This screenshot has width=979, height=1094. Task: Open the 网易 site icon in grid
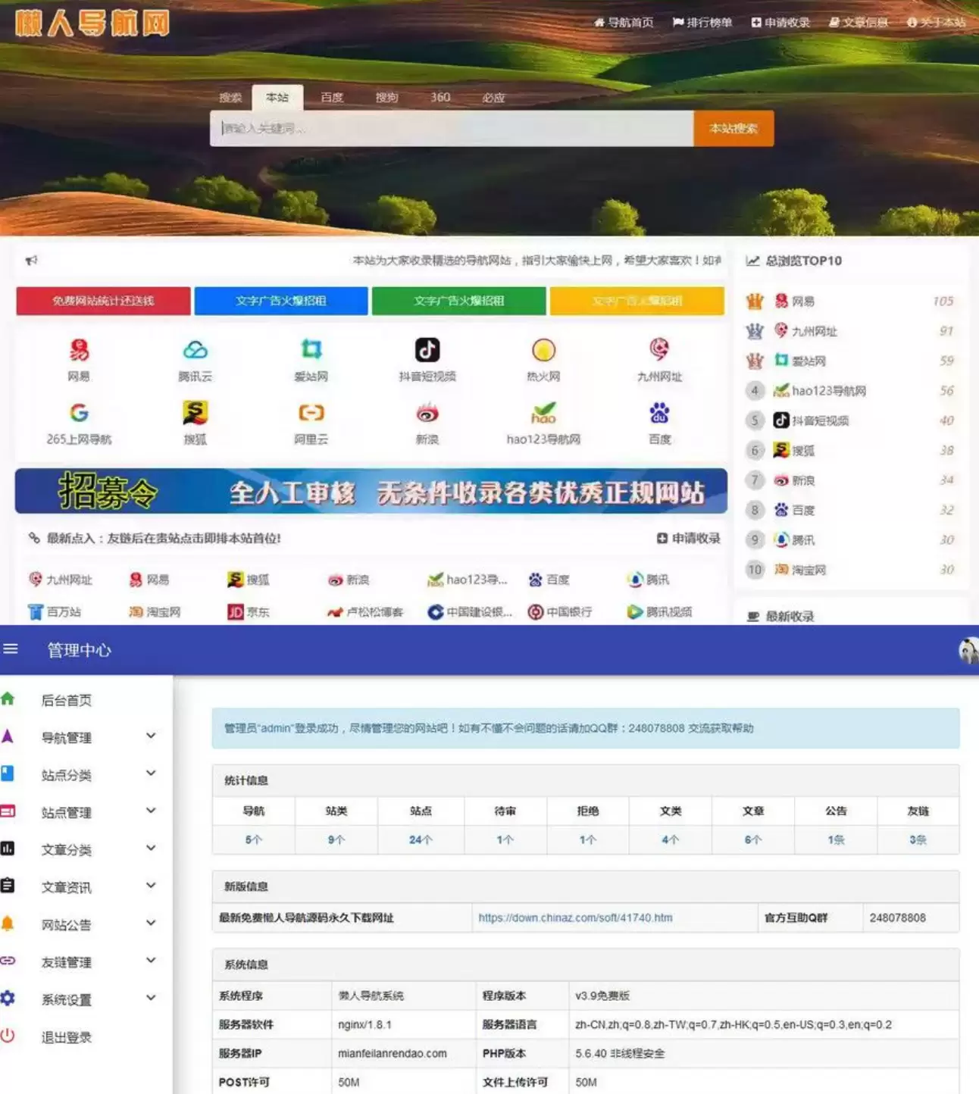point(79,350)
